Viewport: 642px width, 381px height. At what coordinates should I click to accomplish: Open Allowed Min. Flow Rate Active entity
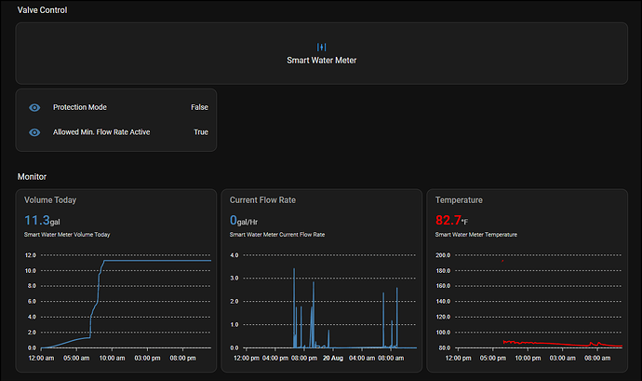pos(100,132)
